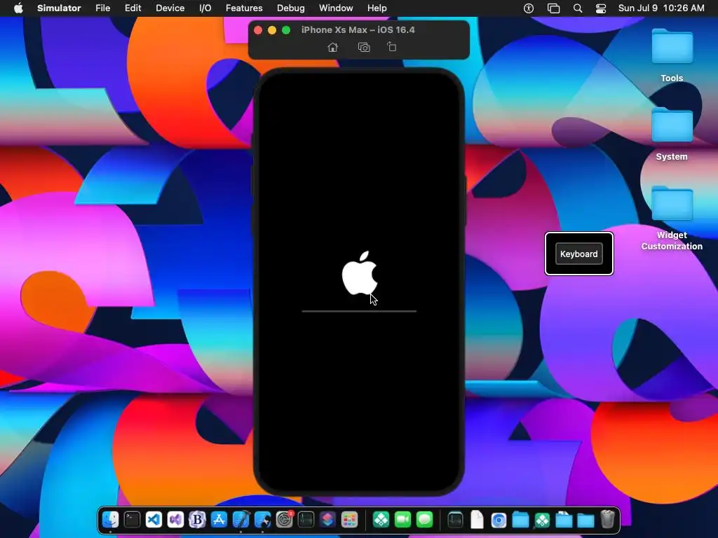Image resolution: width=718 pixels, height=538 pixels.
Task: Open the green diamond app left of FaceTime
Action: pyautogui.click(x=381, y=520)
